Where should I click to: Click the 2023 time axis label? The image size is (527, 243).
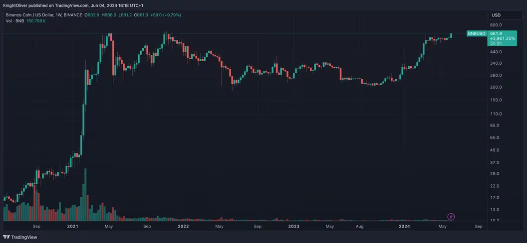(x=294, y=226)
